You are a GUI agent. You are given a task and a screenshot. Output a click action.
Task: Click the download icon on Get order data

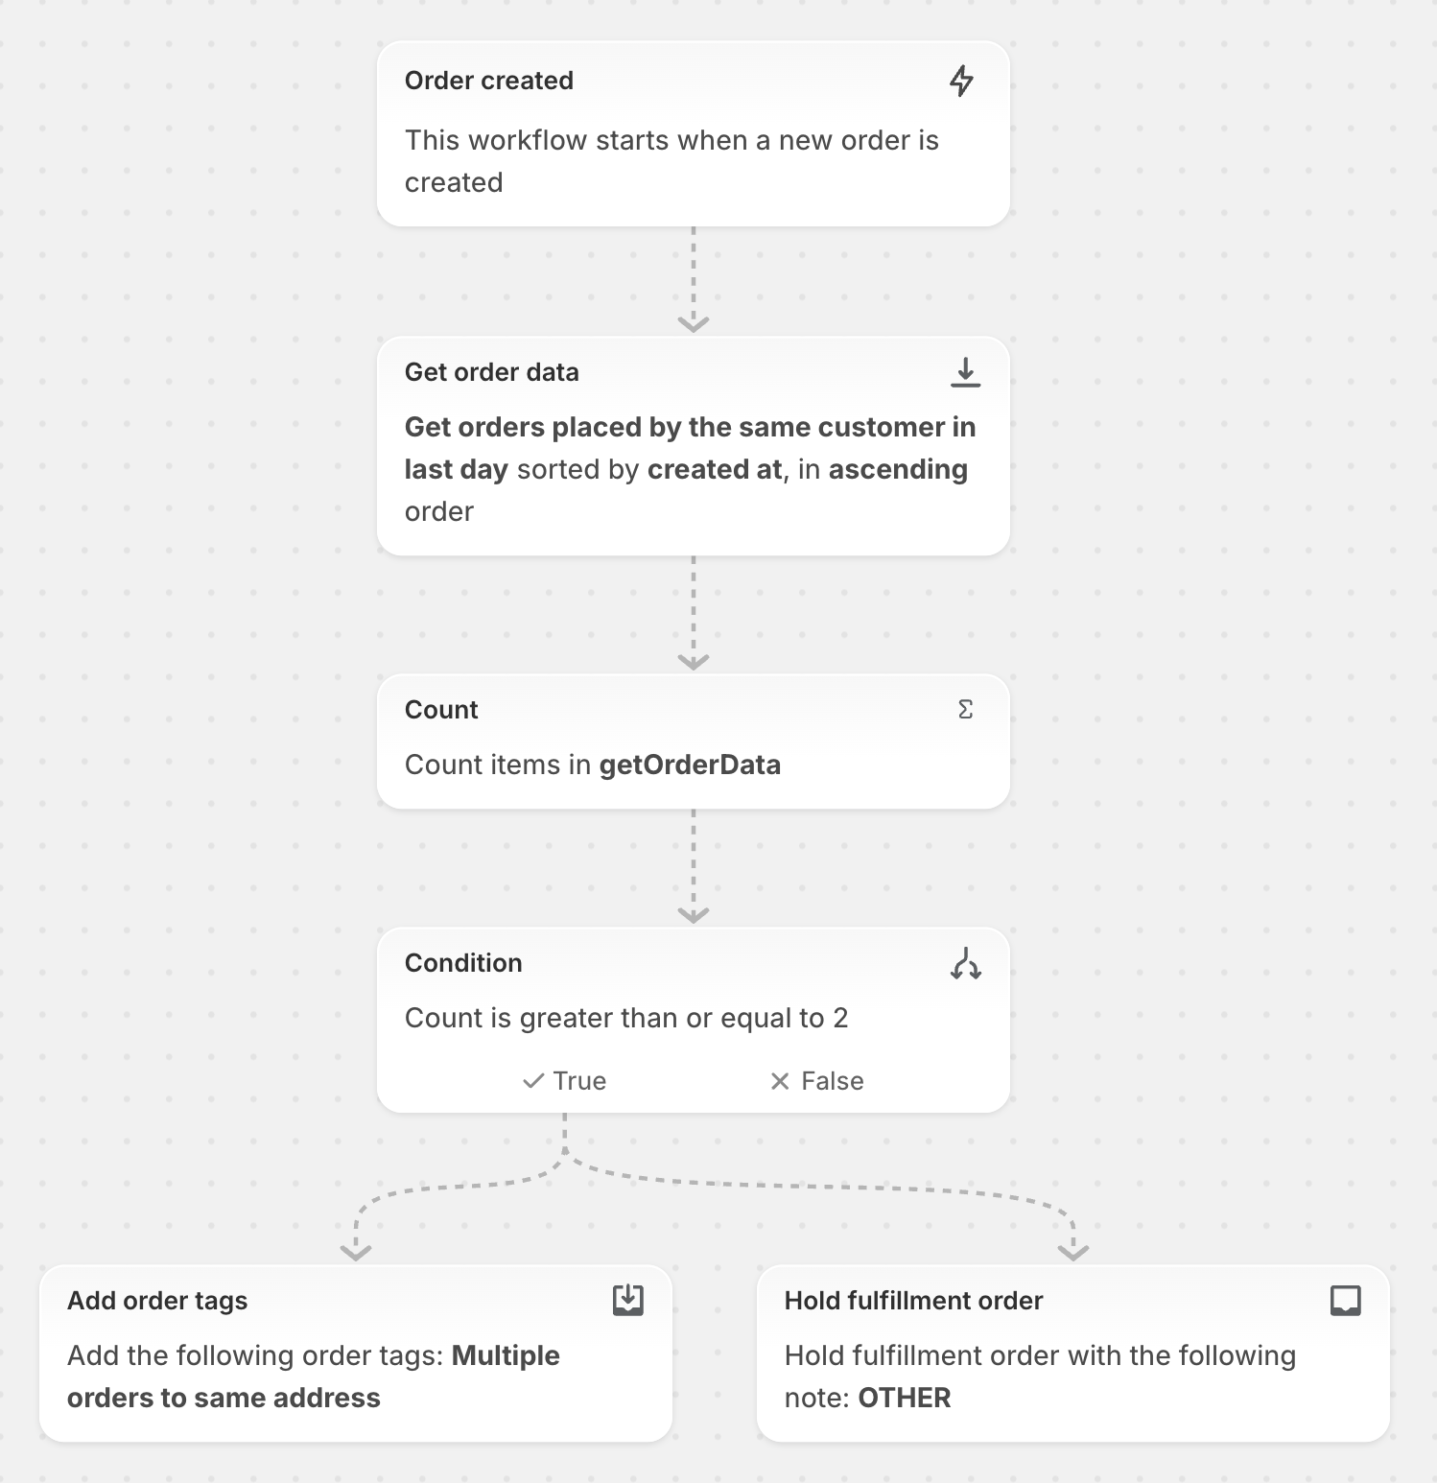tap(965, 372)
